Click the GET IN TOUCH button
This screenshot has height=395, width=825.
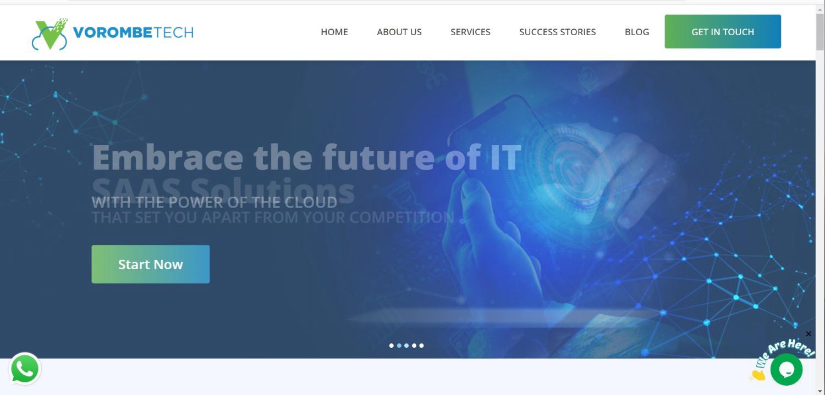pos(723,32)
